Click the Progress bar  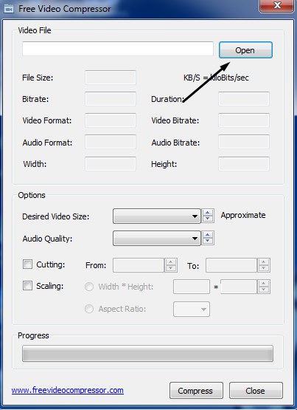148,354
